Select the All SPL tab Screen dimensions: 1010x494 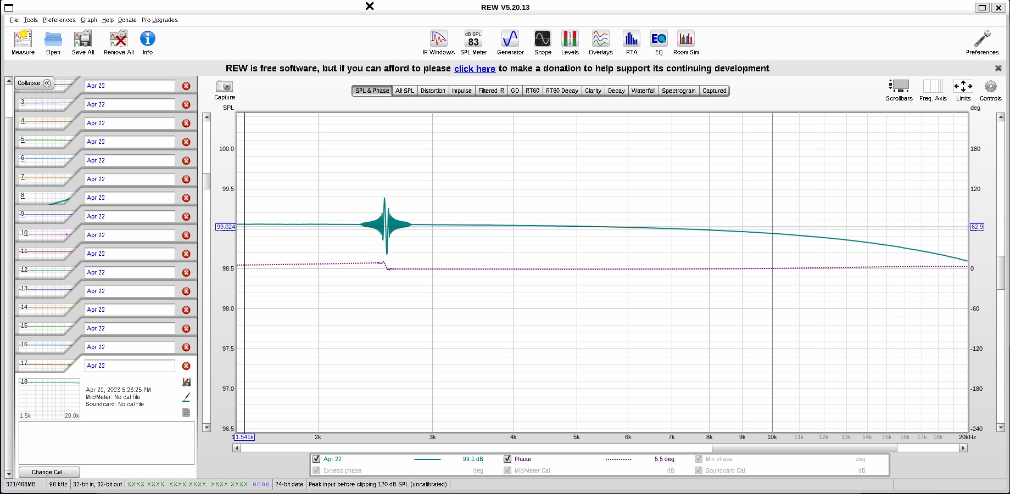pyautogui.click(x=405, y=91)
